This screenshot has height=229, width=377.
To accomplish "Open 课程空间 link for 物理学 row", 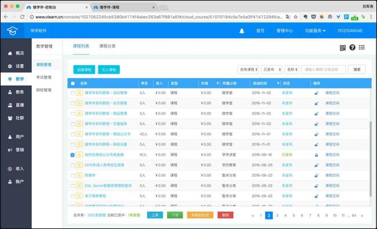I will point(332,176).
